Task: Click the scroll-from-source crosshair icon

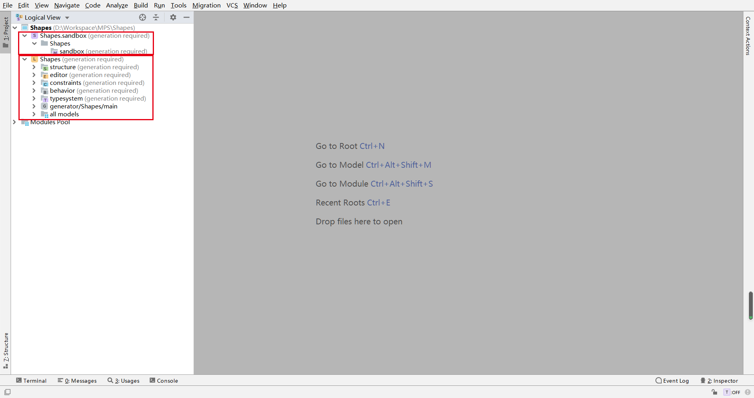Action: click(143, 17)
